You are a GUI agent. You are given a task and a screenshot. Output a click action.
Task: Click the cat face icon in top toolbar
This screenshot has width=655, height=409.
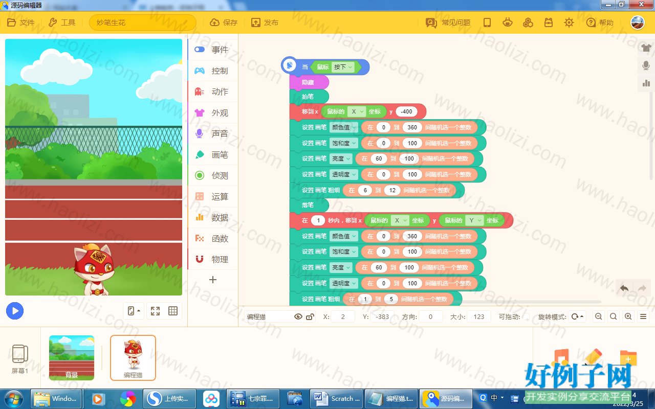tap(508, 22)
